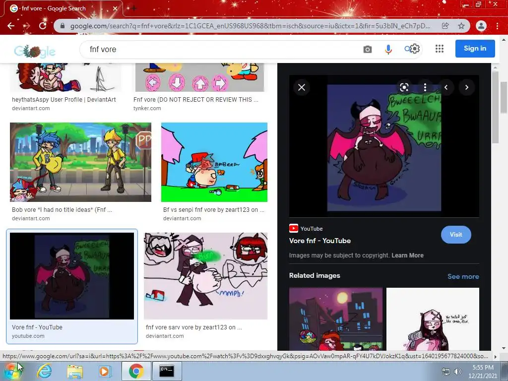
Task: Open the tynker.com Fnf vore thumbnail
Action: (199, 77)
